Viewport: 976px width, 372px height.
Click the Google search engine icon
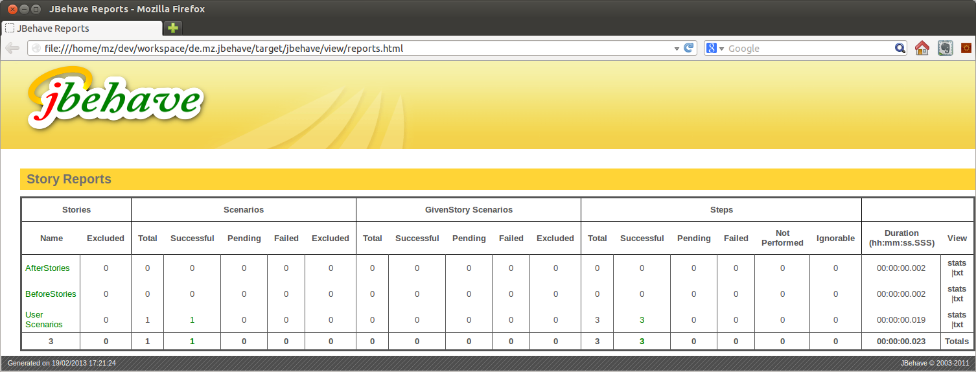(711, 48)
